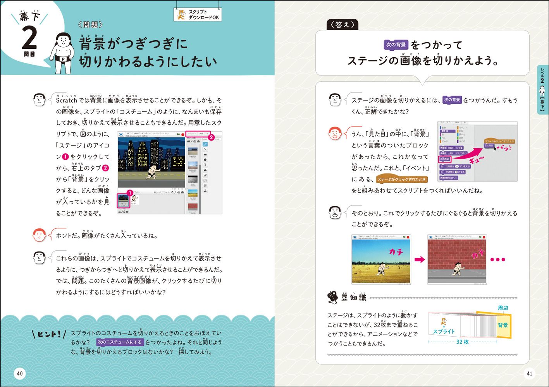Select the Brush tool in the paint editor
The width and height of the screenshot is (549, 387).
(205, 144)
